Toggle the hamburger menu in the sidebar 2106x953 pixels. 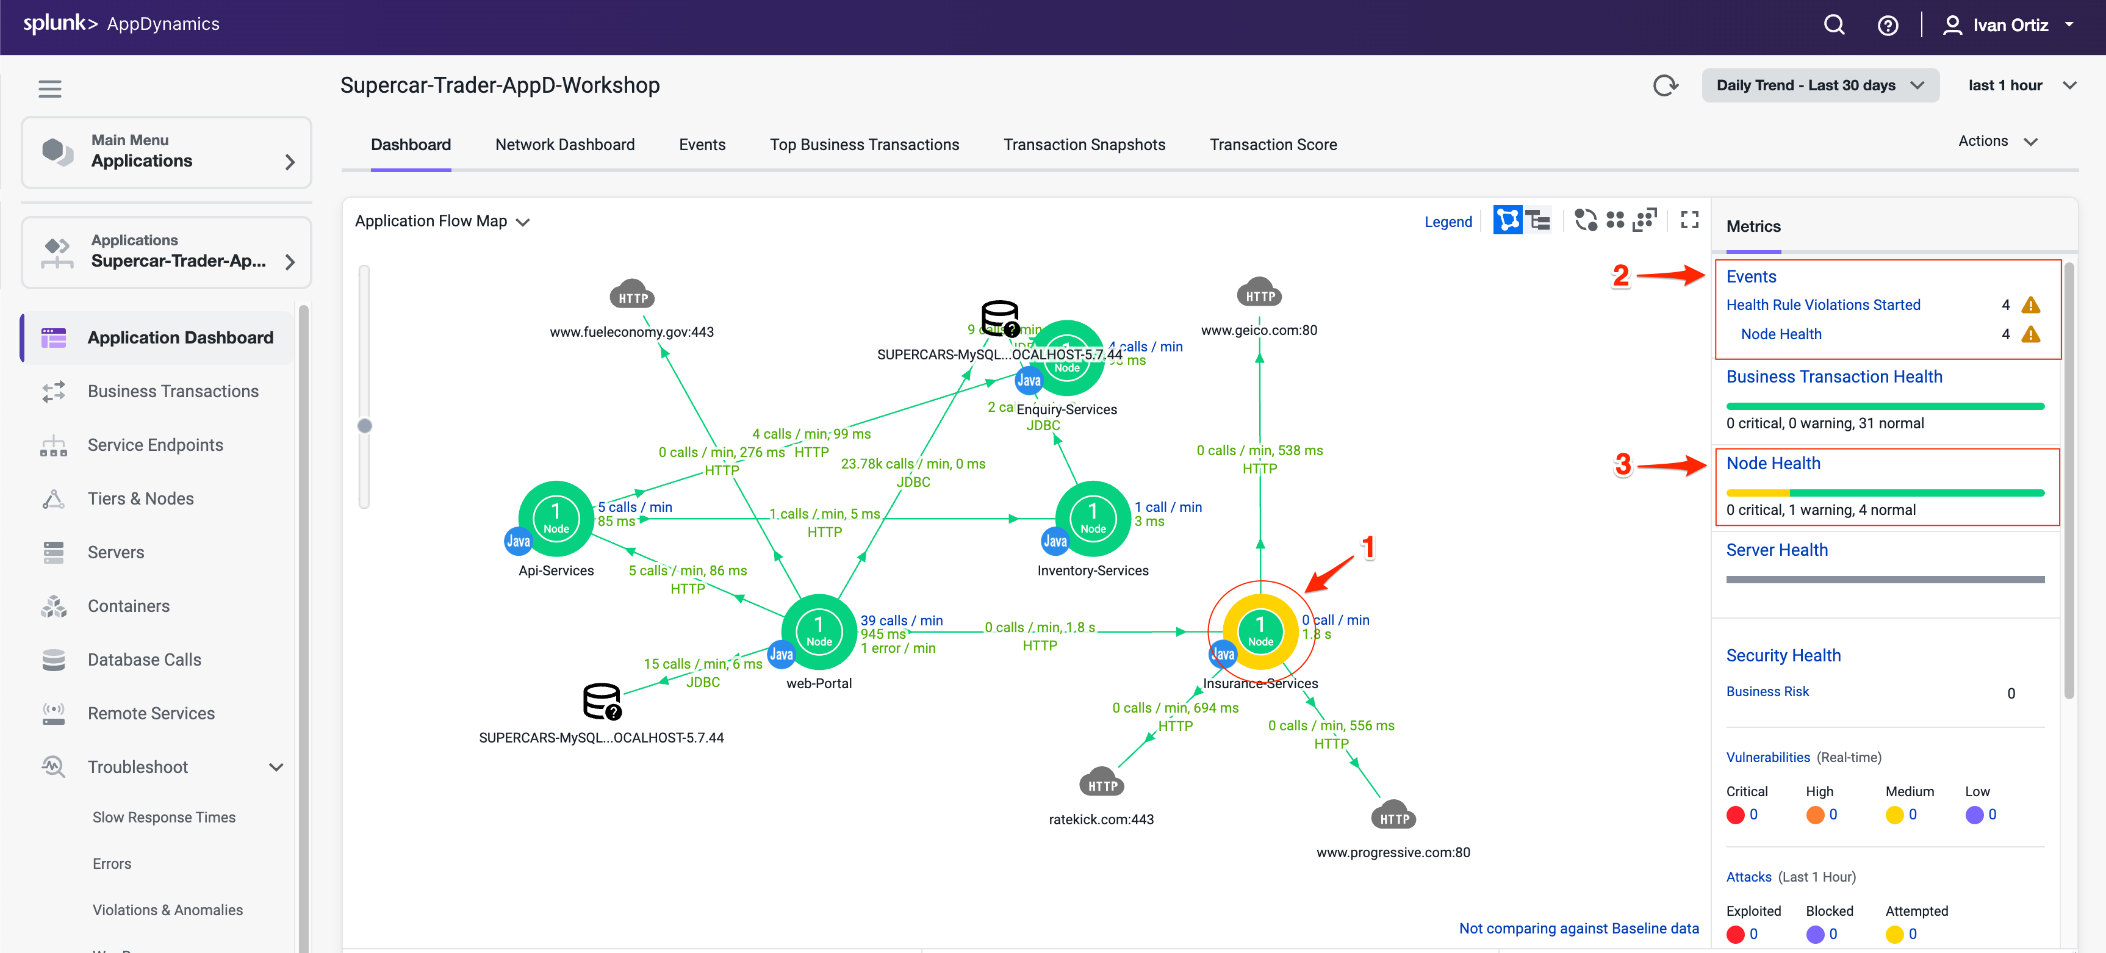[50, 88]
